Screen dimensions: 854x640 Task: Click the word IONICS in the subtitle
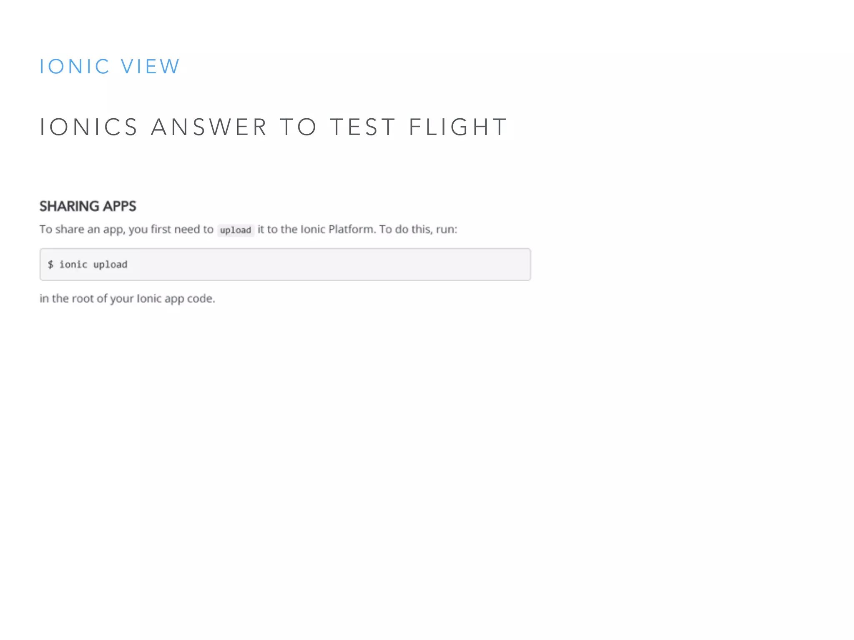(x=88, y=127)
